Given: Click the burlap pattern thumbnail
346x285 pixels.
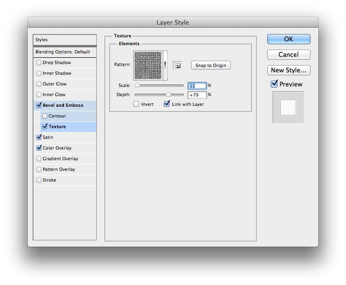Looking at the screenshot, I should click(x=148, y=66).
